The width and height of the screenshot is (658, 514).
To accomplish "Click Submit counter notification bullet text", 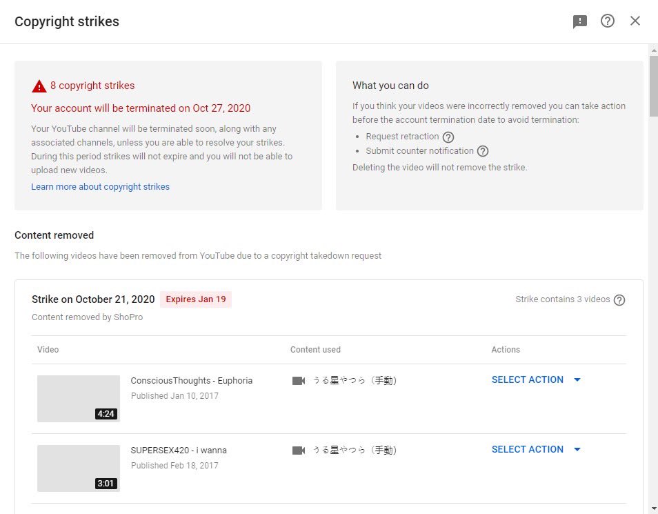I will (419, 151).
